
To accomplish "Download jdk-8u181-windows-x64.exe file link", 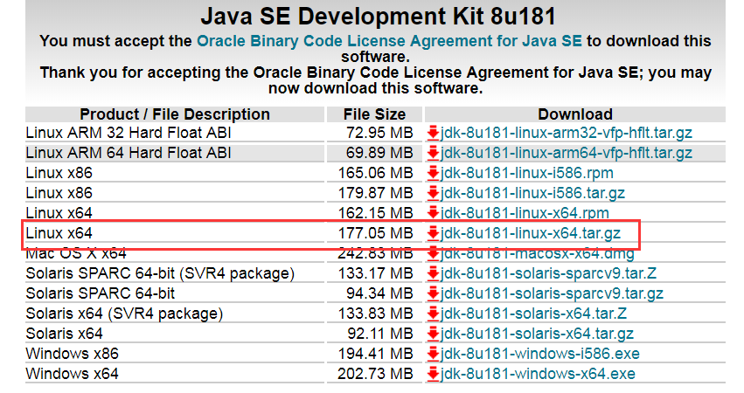I will pos(538,374).
